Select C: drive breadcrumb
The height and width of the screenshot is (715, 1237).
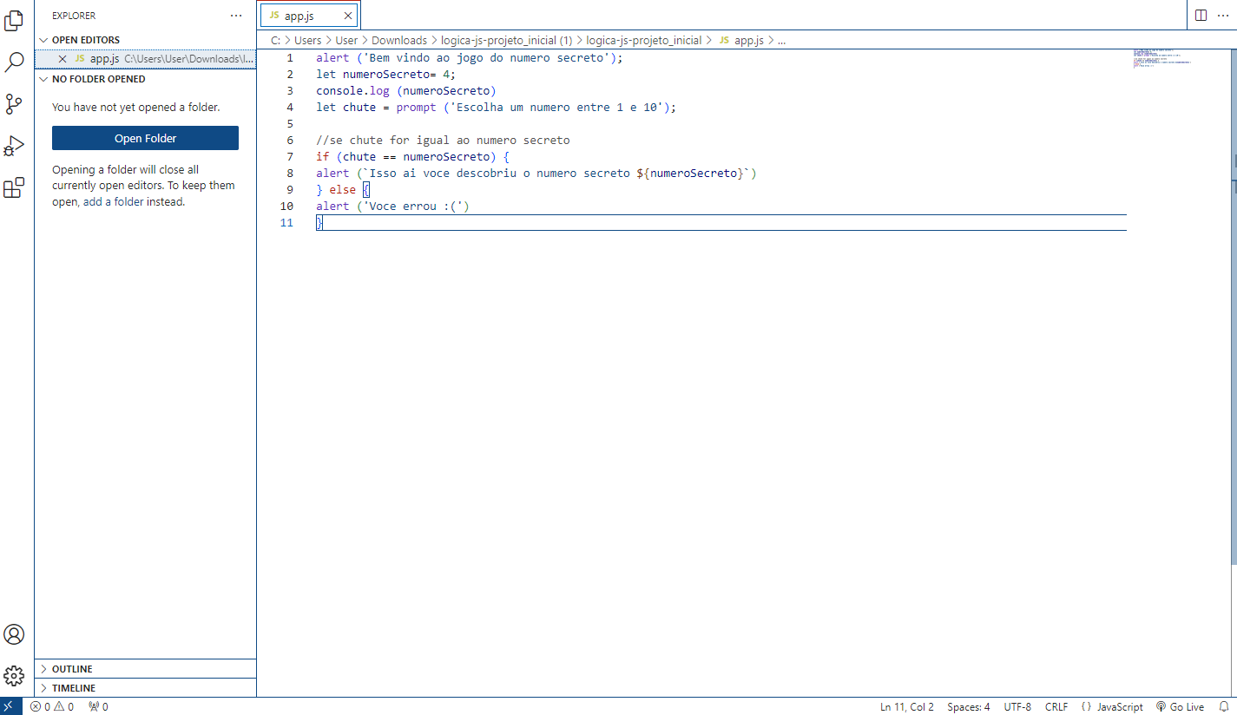(275, 40)
